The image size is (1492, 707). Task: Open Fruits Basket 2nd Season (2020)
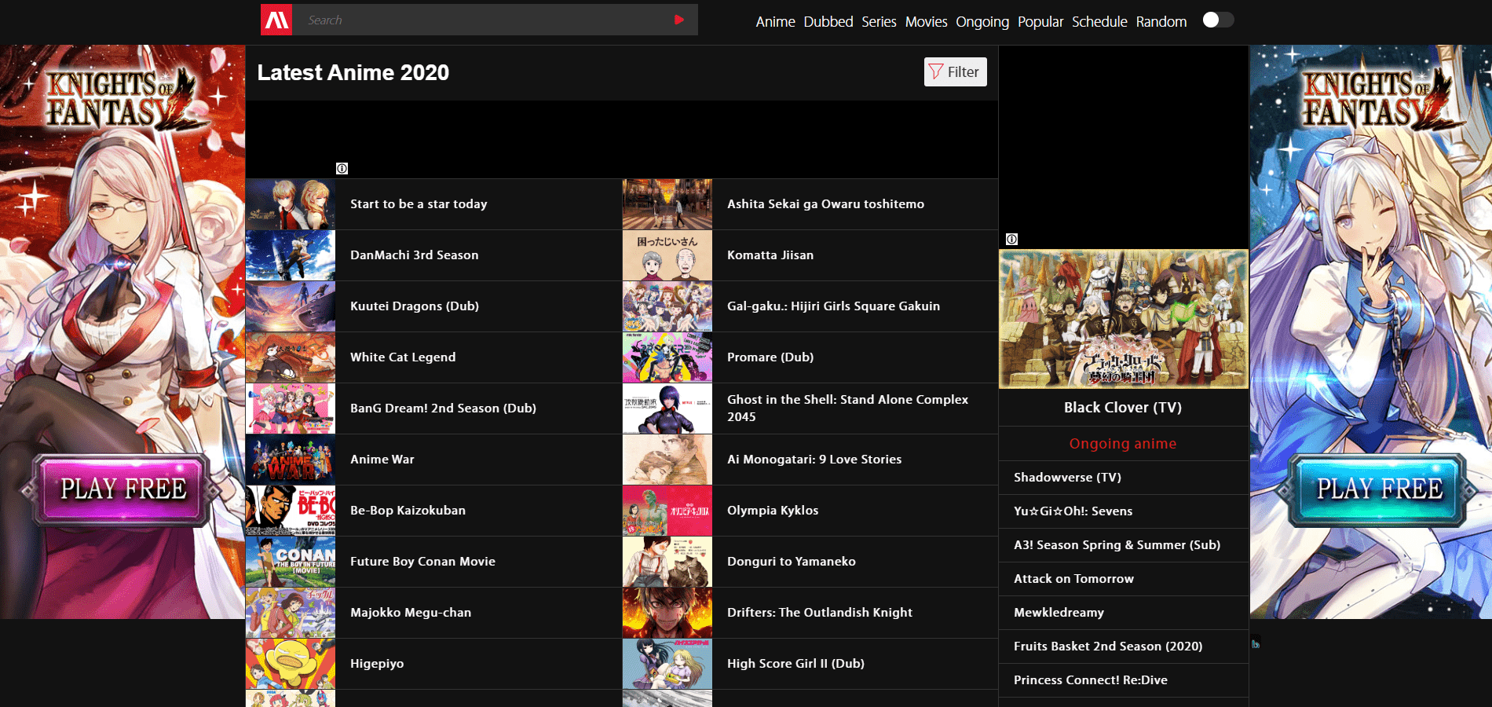pos(1108,647)
